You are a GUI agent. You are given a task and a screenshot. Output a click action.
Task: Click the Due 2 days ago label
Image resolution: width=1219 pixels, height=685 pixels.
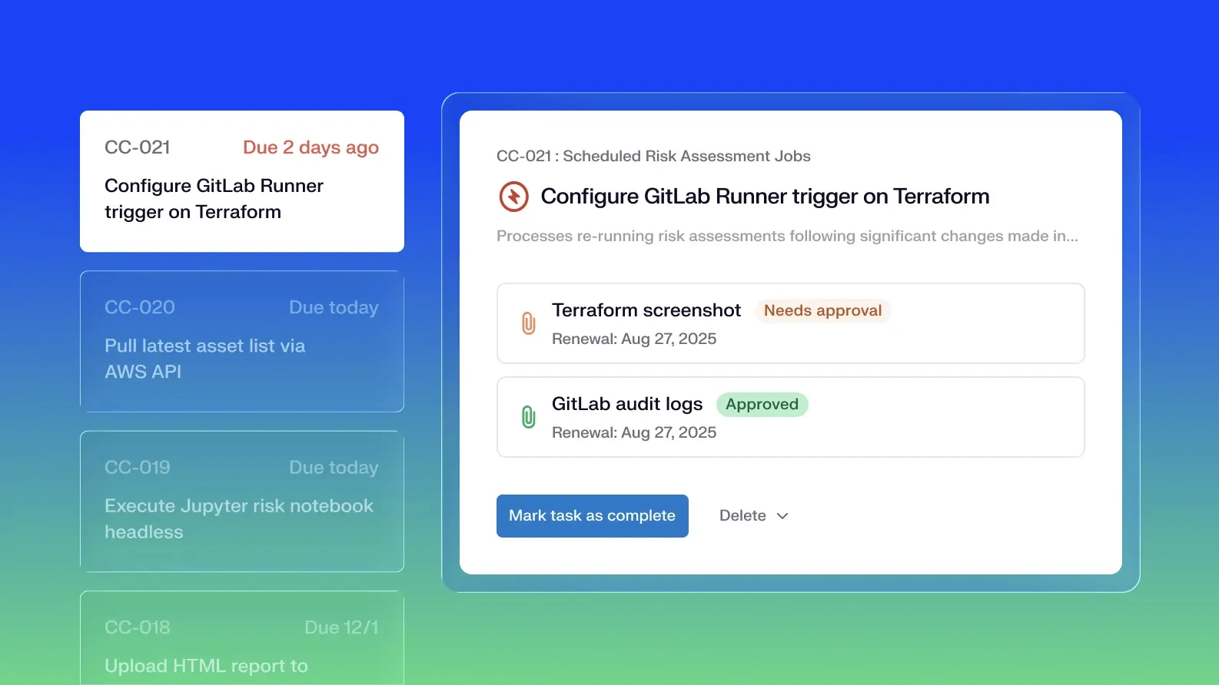tap(311, 147)
